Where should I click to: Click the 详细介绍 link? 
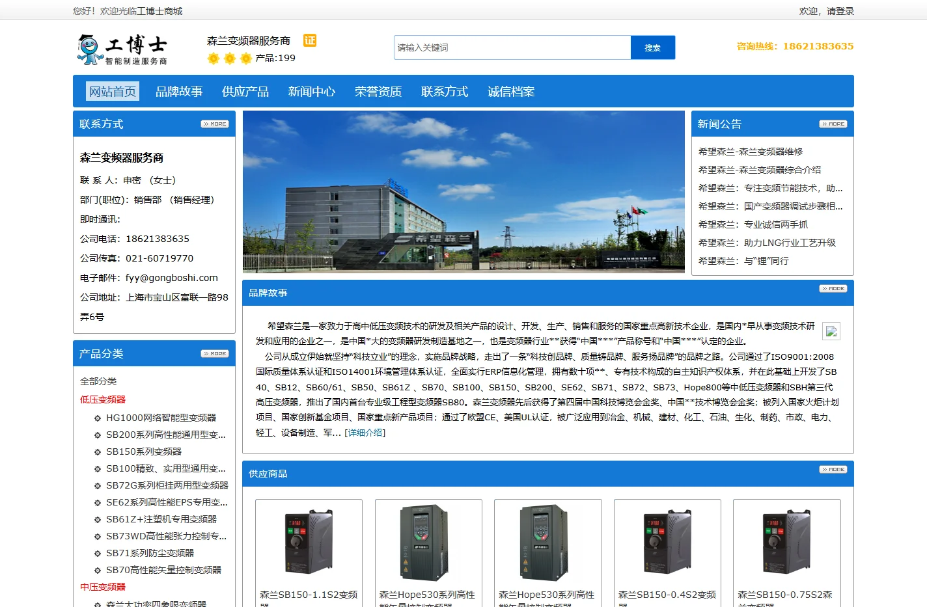point(365,433)
